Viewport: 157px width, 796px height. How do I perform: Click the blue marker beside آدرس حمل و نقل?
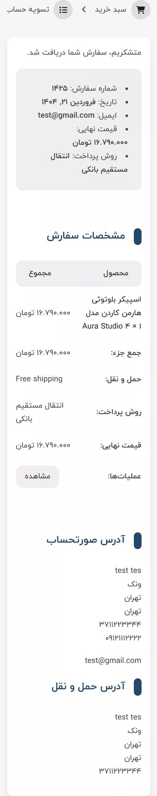[x=137, y=687]
